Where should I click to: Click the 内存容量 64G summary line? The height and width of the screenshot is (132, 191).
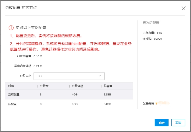[152, 33]
